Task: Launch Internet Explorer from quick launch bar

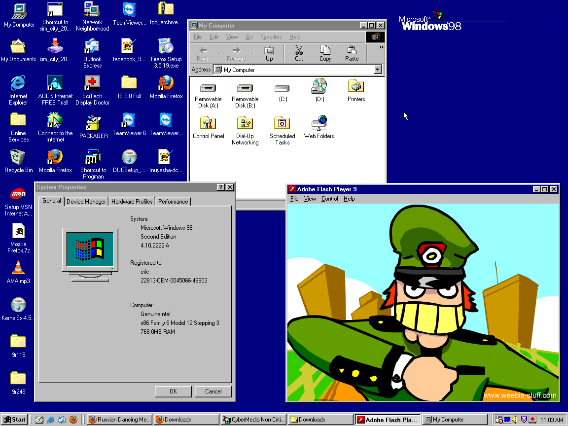Action: click(50, 420)
